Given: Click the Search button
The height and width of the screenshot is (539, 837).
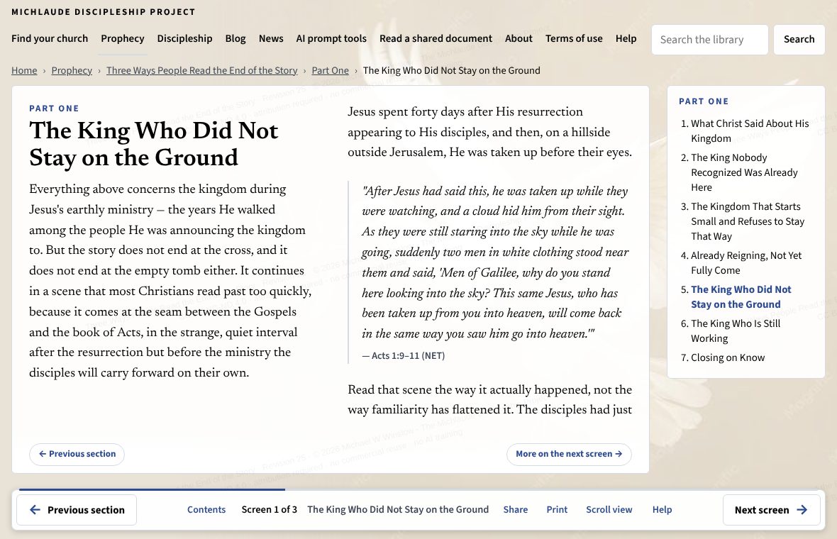Looking at the screenshot, I should 799,40.
